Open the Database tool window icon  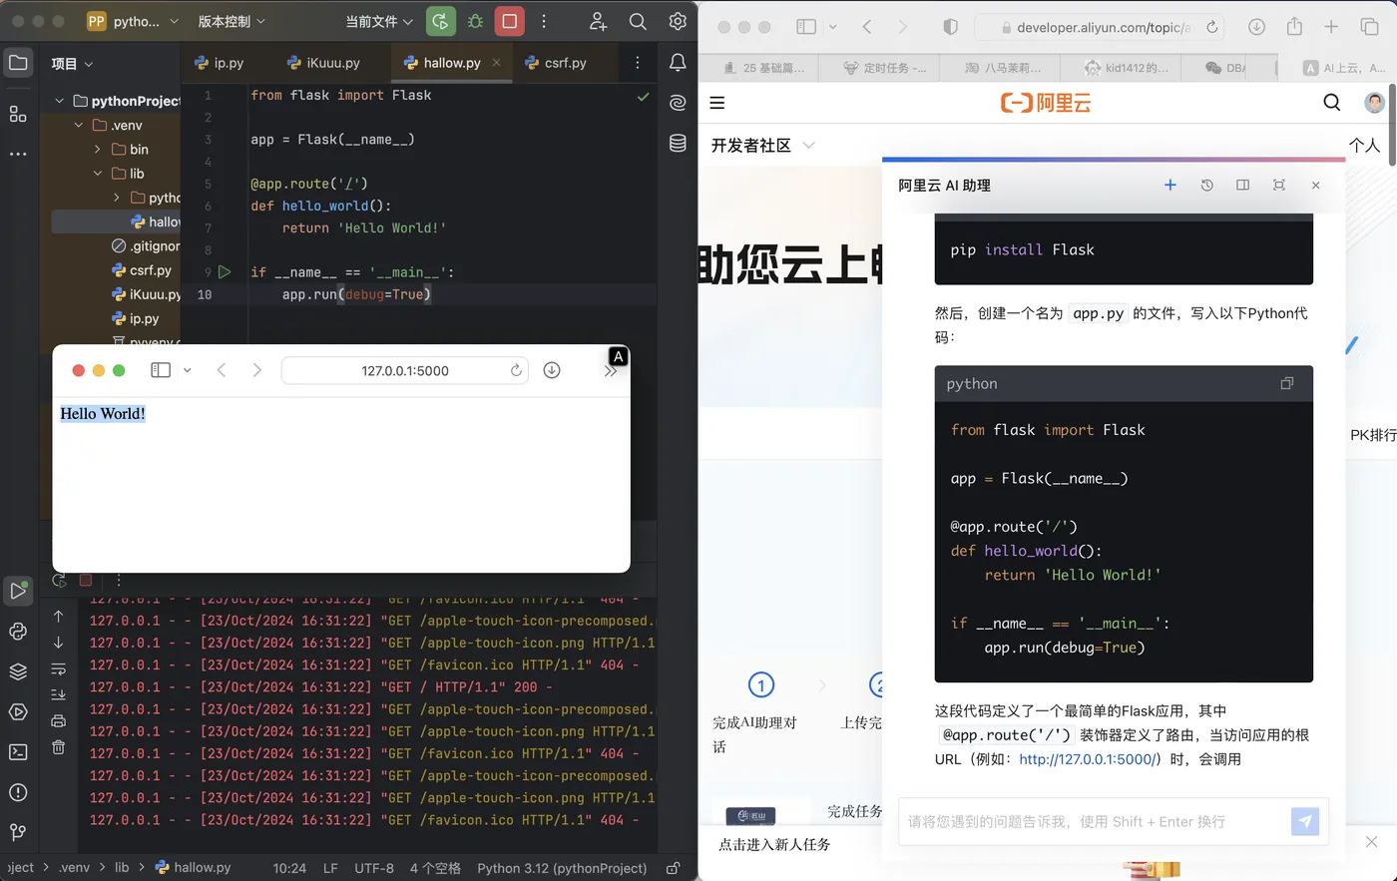(678, 143)
